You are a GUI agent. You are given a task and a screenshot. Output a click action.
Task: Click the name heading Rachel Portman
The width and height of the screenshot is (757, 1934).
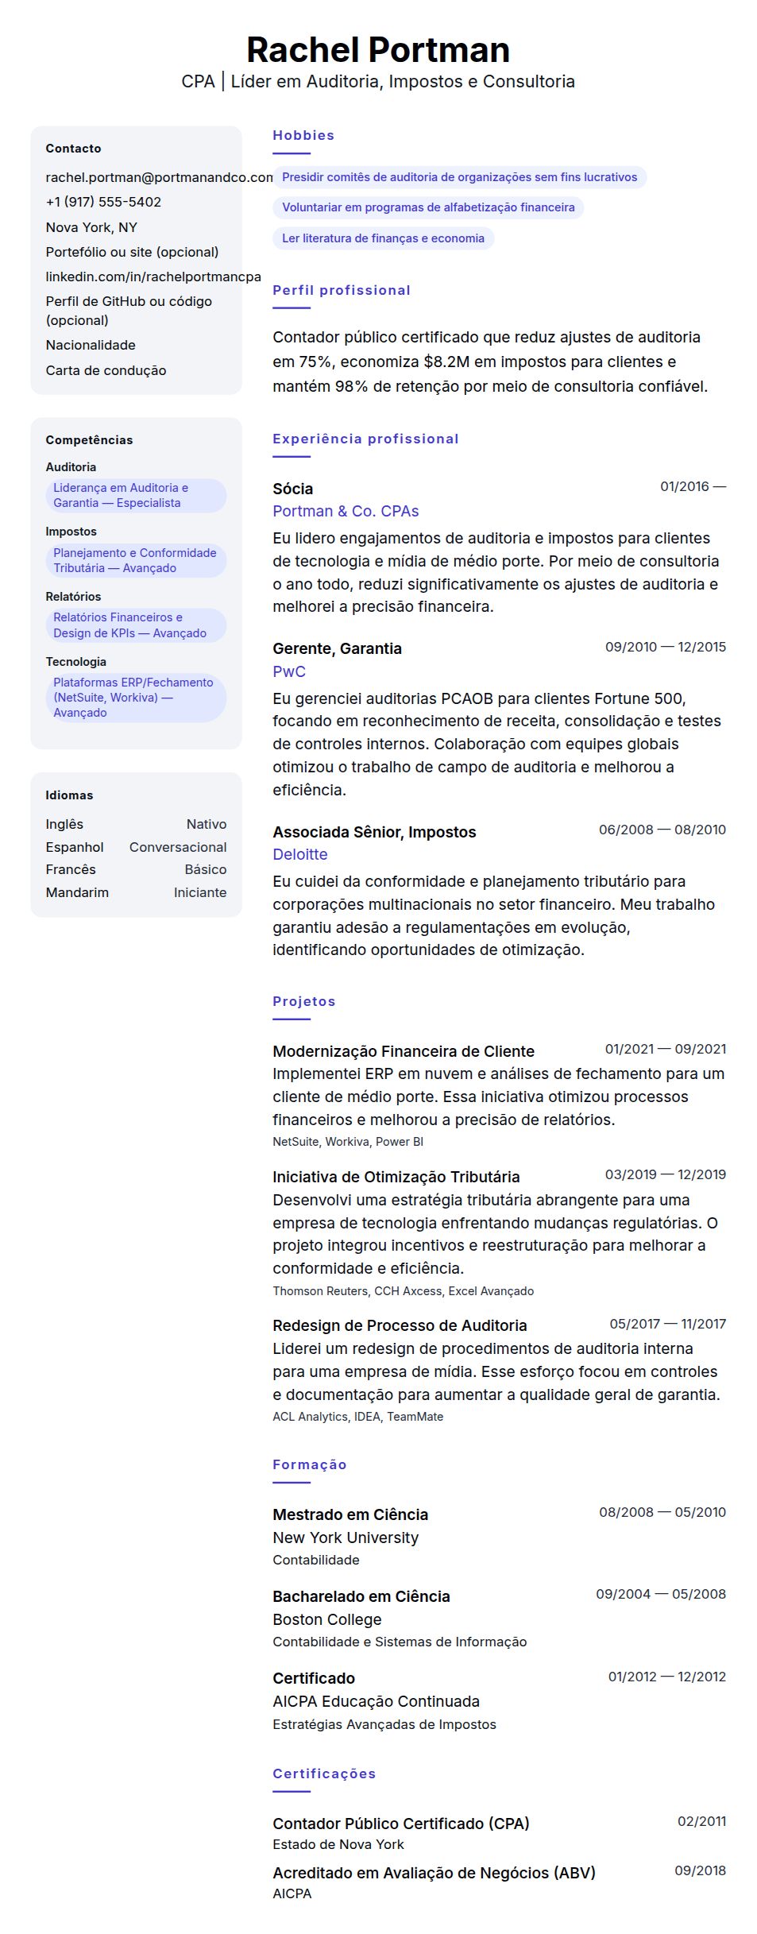pyautogui.click(x=378, y=49)
